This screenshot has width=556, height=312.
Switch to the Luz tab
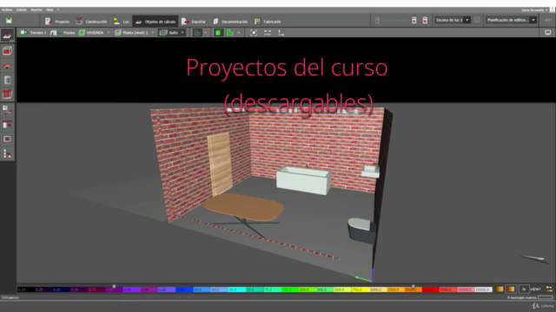(121, 22)
